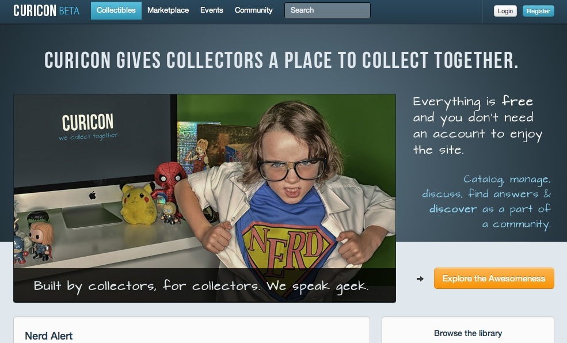Image resolution: width=567 pixels, height=343 pixels.
Task: Click the Curicon logo on the monitor image
Action: pos(88,127)
